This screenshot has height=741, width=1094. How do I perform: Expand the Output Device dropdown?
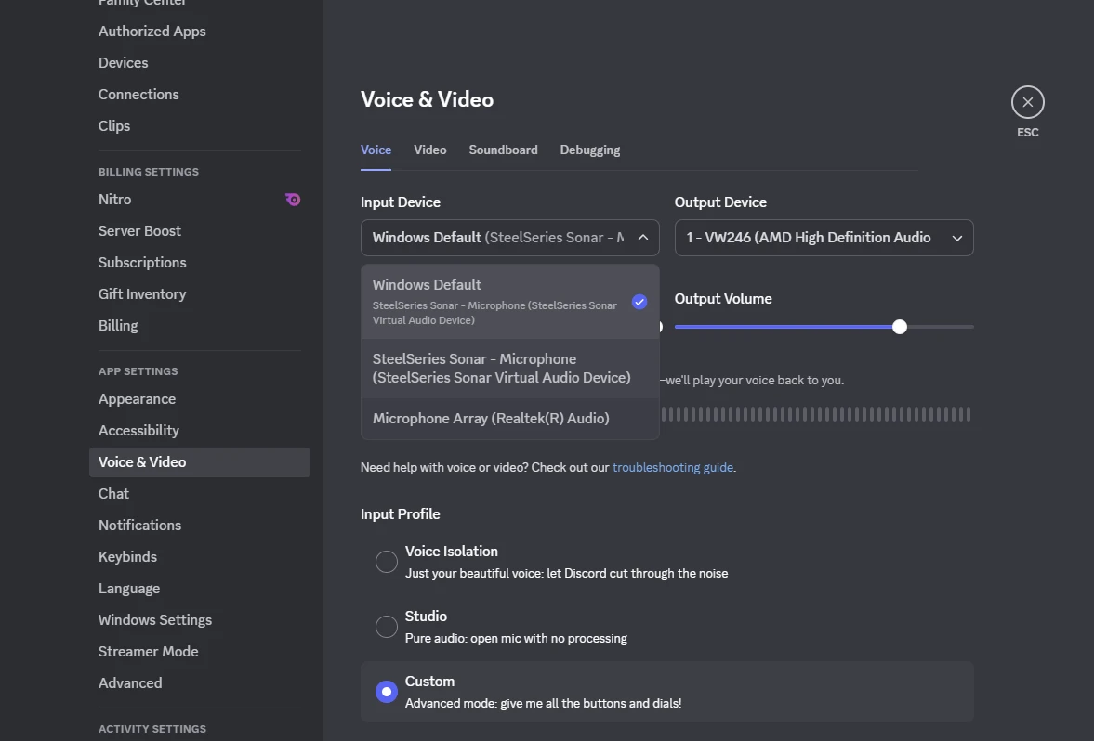[x=824, y=238]
